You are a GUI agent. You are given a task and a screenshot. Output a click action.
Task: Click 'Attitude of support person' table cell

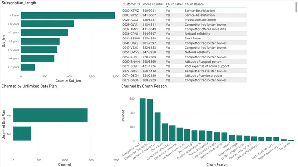pyautogui.click(x=203, y=62)
